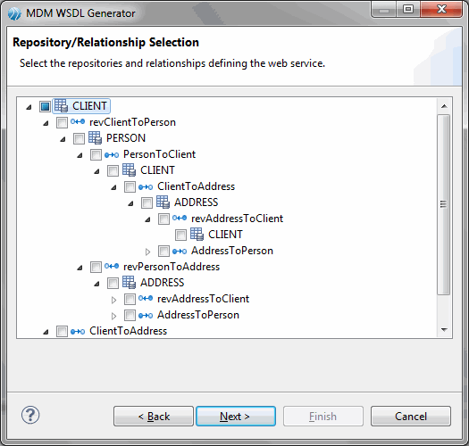
Task: Expand the last AddressToPerson node
Action: [113, 316]
